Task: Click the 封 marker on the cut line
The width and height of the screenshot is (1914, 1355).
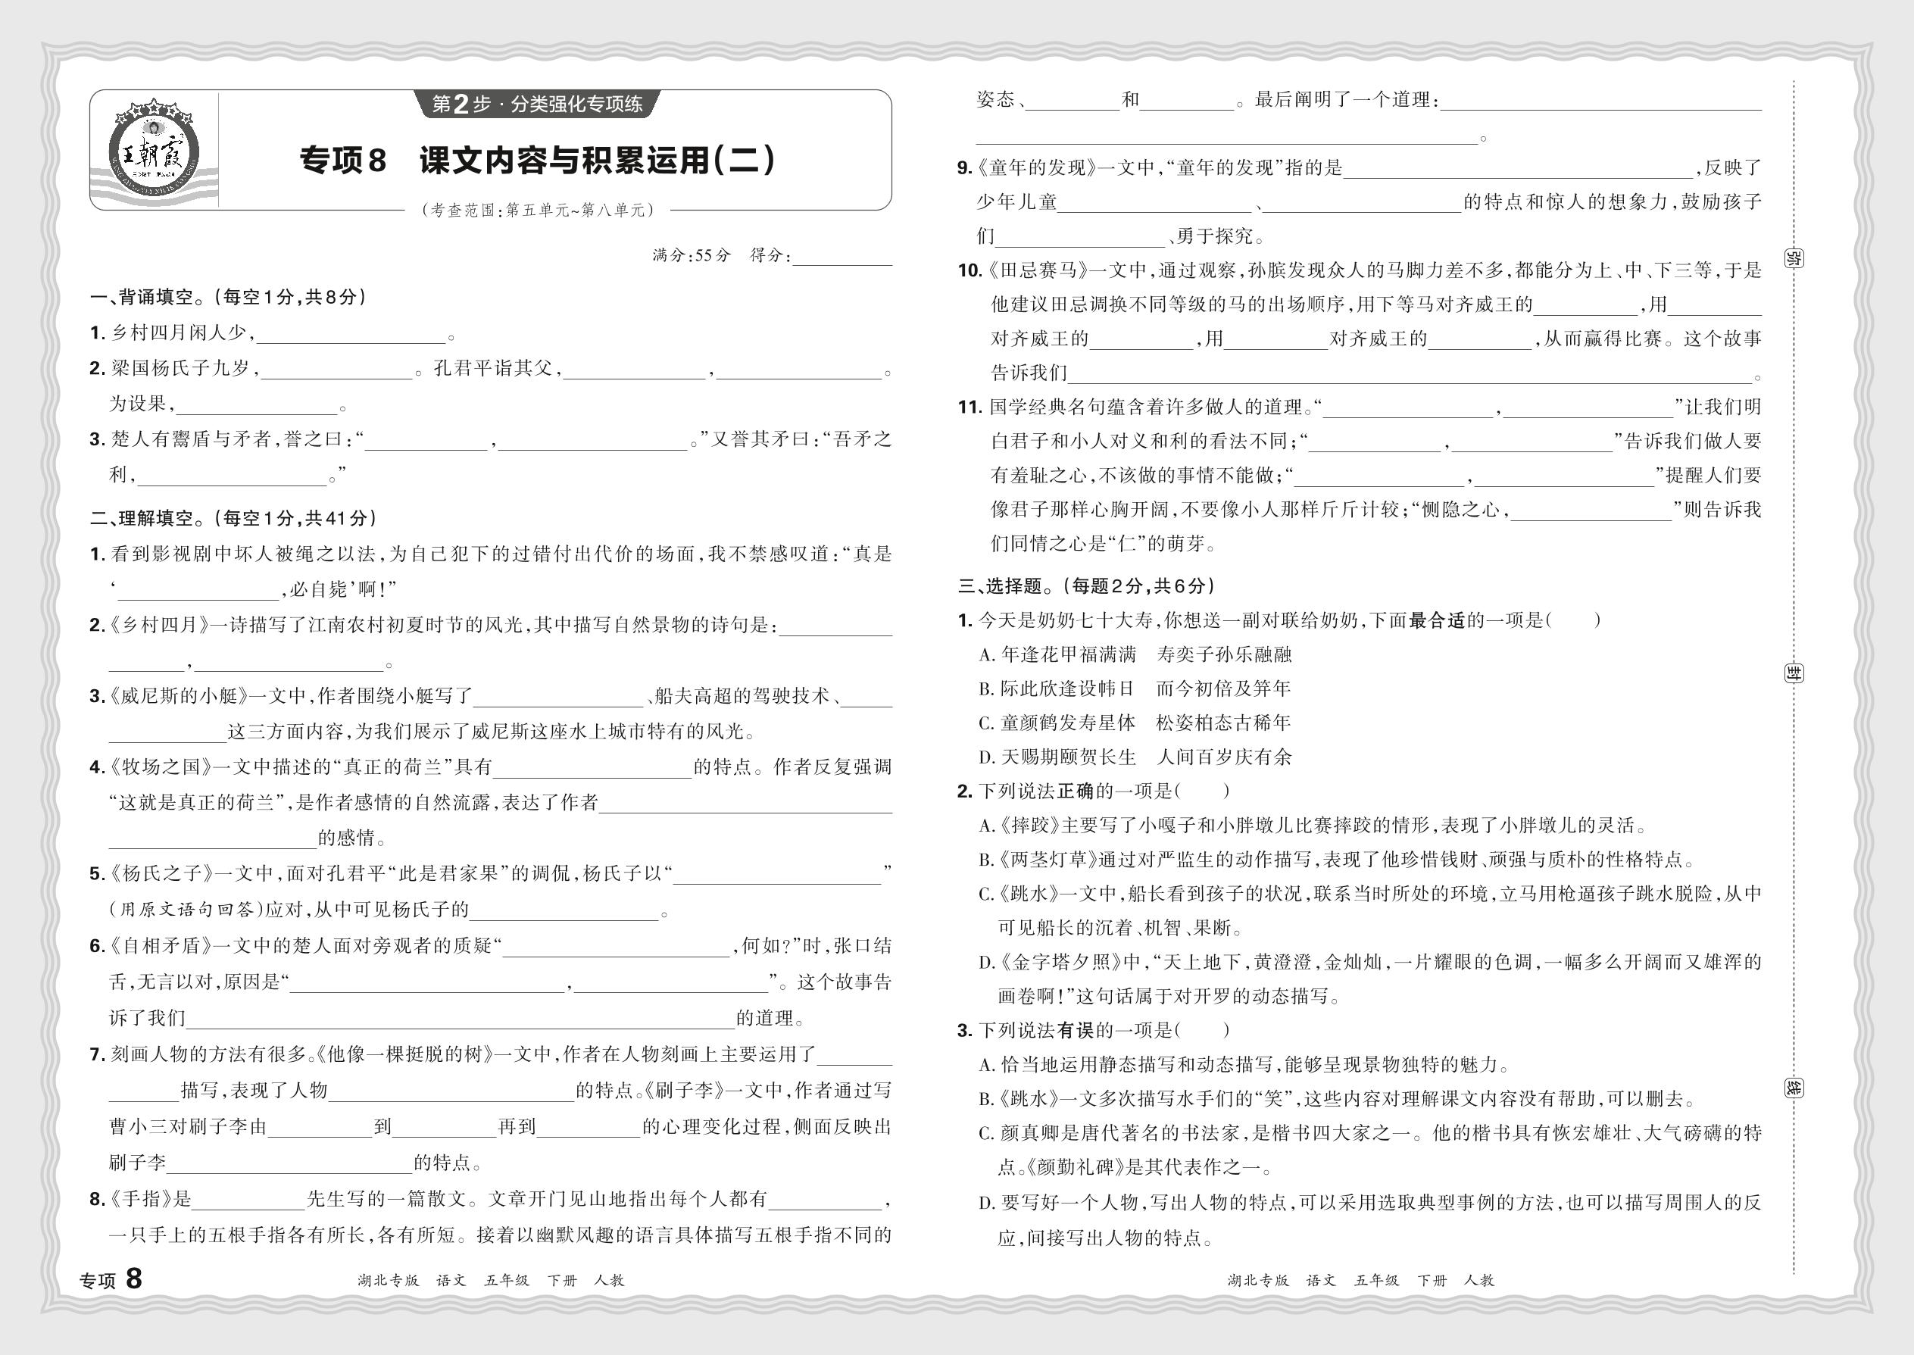Action: pyautogui.click(x=1793, y=673)
